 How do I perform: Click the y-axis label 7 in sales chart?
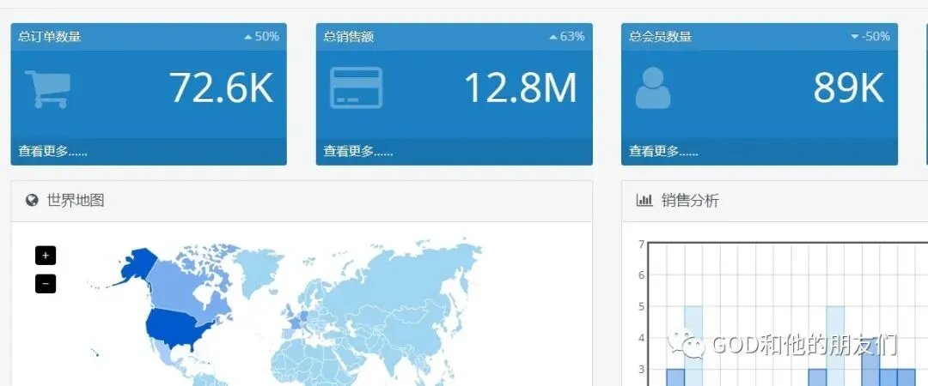tap(641, 244)
